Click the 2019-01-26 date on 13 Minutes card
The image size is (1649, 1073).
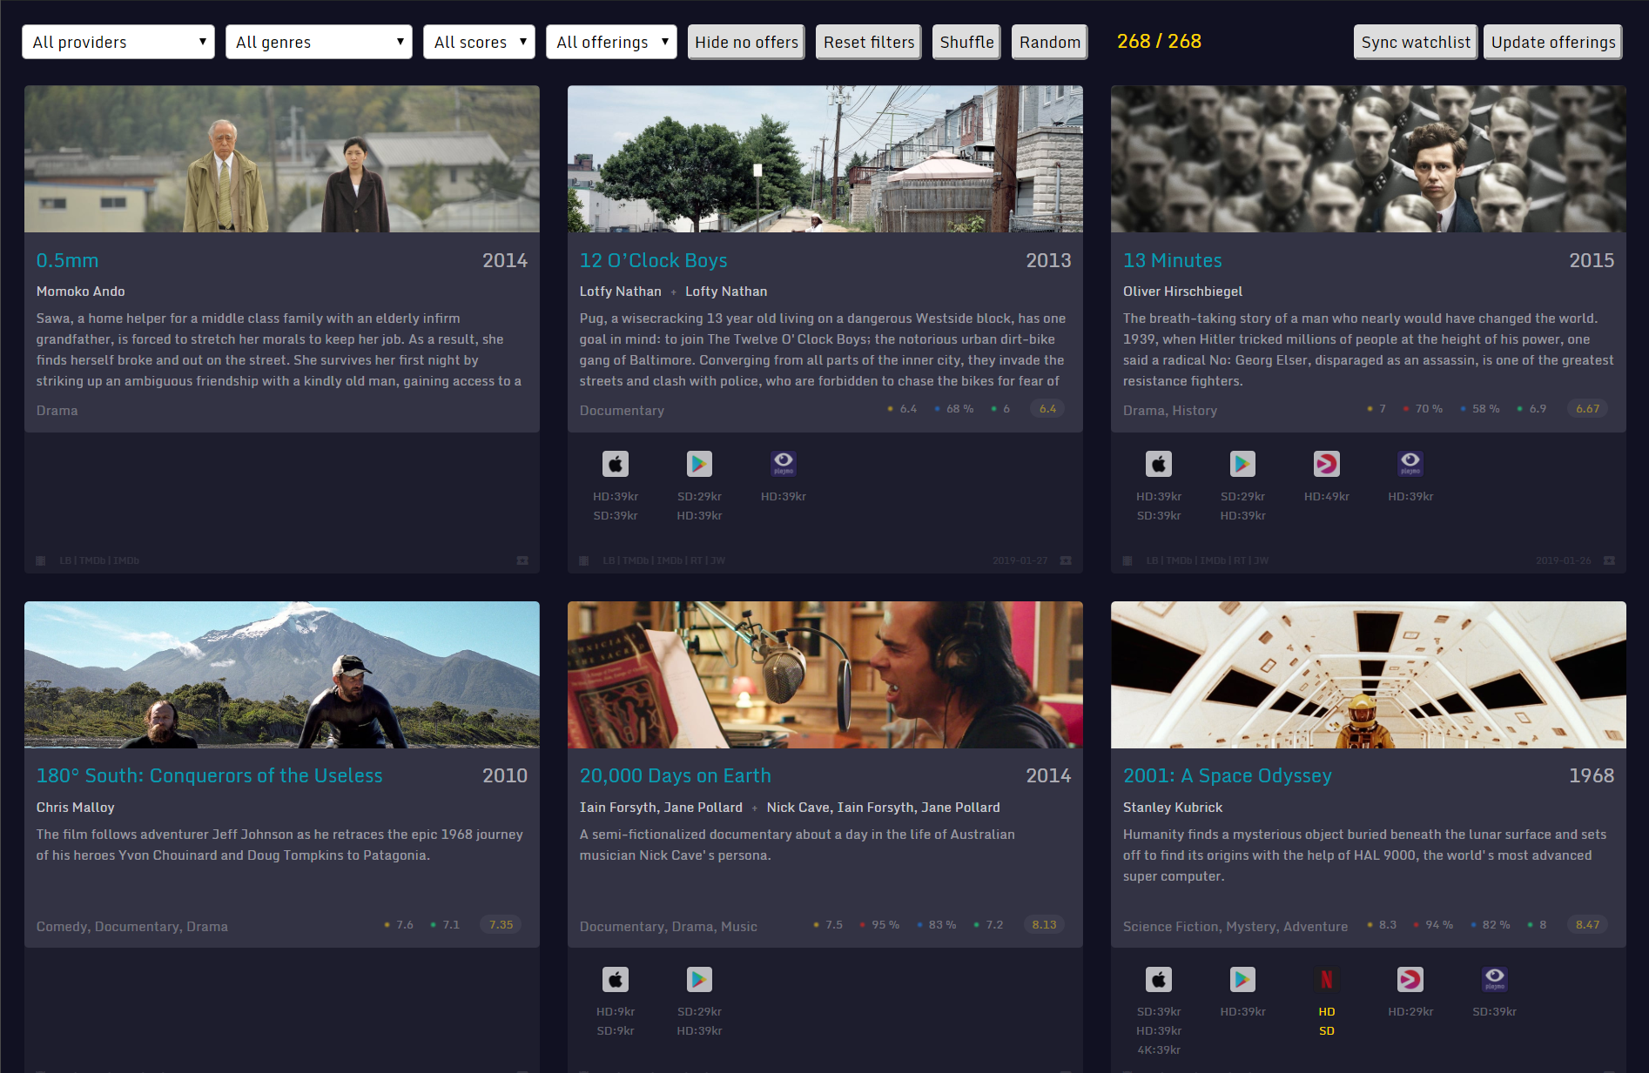coord(1563,560)
